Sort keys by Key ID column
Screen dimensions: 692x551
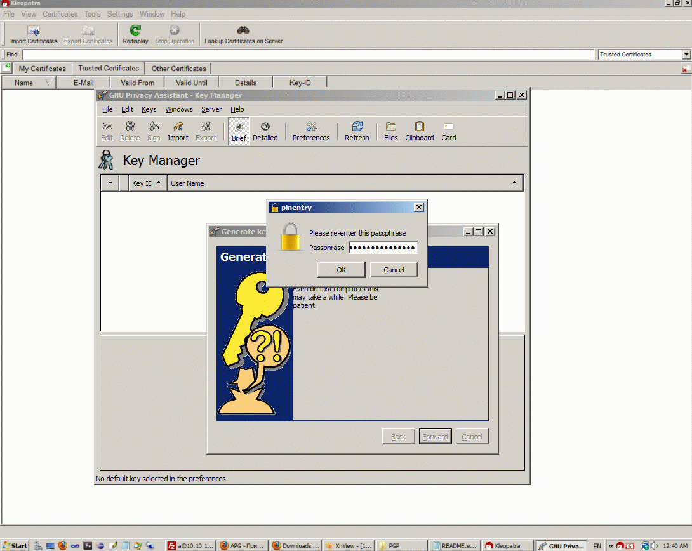[147, 183]
